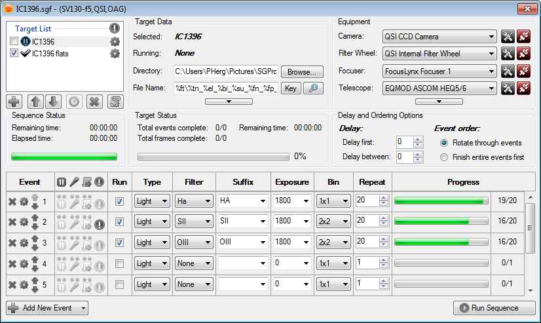Select IC1396 in target list
The height and width of the screenshot is (323, 541).
[43, 42]
